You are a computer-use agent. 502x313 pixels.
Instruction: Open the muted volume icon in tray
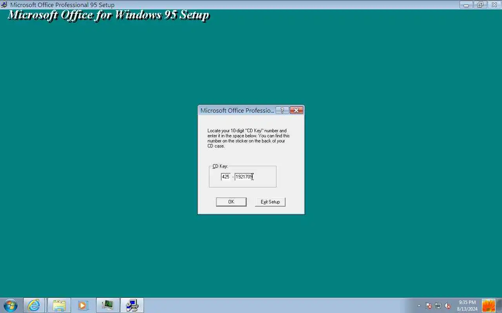click(x=447, y=306)
